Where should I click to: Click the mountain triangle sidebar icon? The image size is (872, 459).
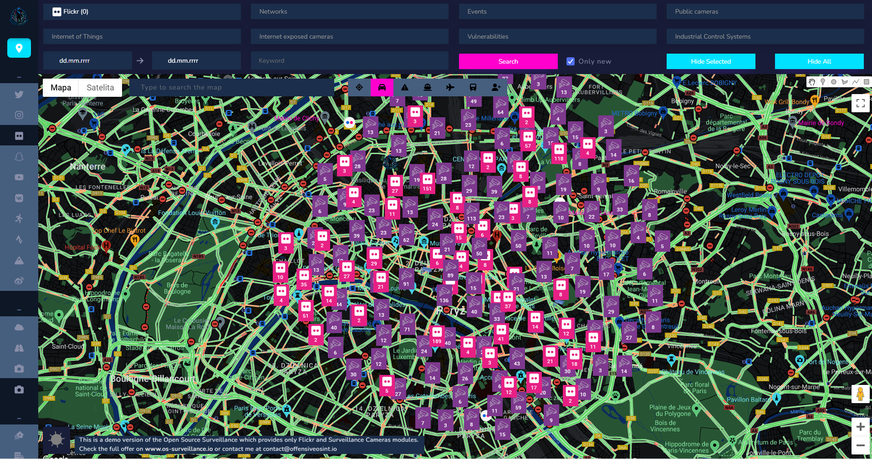pyautogui.click(x=19, y=260)
